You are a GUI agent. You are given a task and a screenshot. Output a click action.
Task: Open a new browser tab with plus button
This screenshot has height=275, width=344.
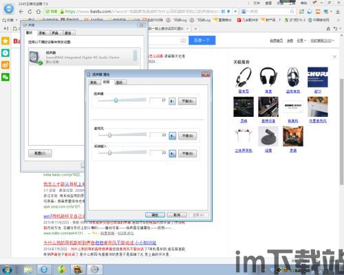pyautogui.click(x=195, y=29)
